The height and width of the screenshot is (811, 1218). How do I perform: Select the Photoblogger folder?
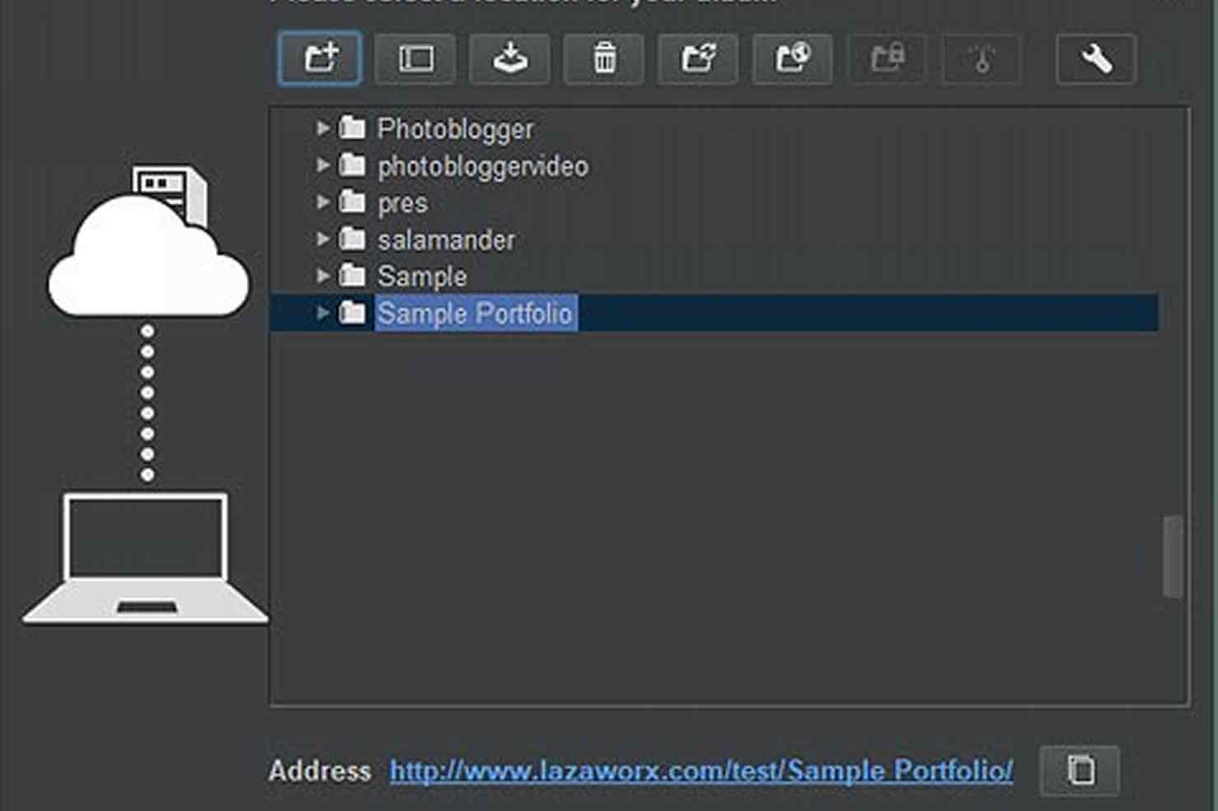pos(454,129)
